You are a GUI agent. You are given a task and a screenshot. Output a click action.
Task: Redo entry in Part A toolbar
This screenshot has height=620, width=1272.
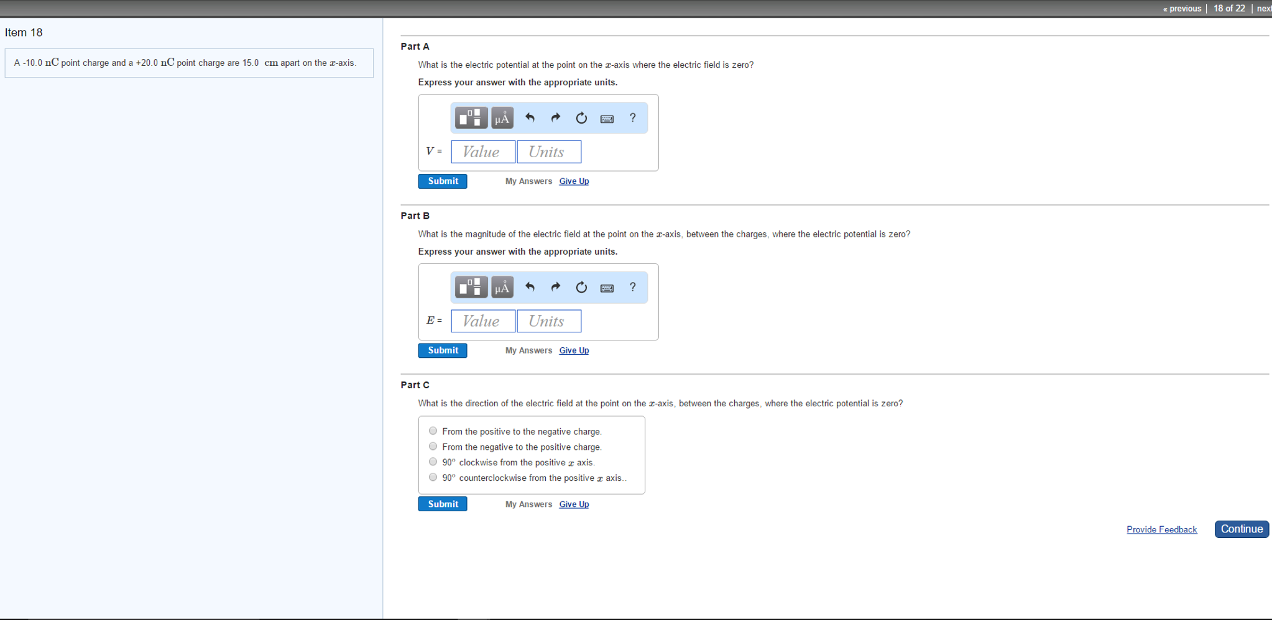pyautogui.click(x=556, y=118)
